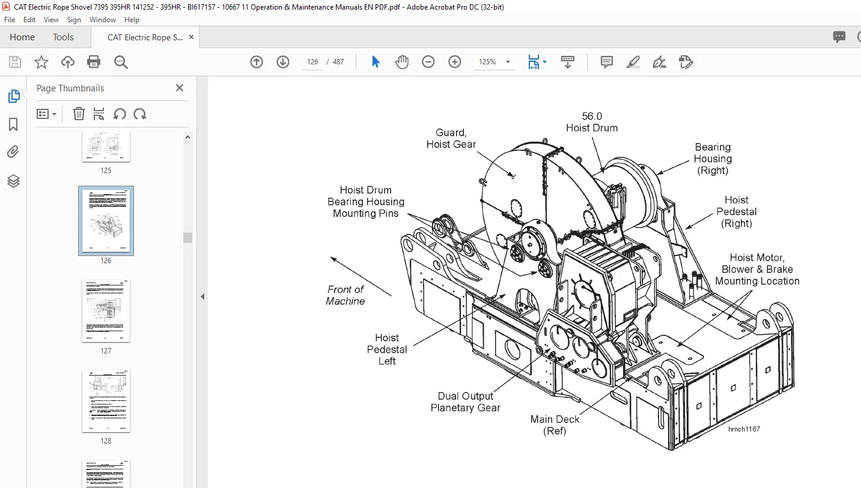Click thumbnail scrollbar up arrow
This screenshot has width=861, height=488.
[188, 137]
